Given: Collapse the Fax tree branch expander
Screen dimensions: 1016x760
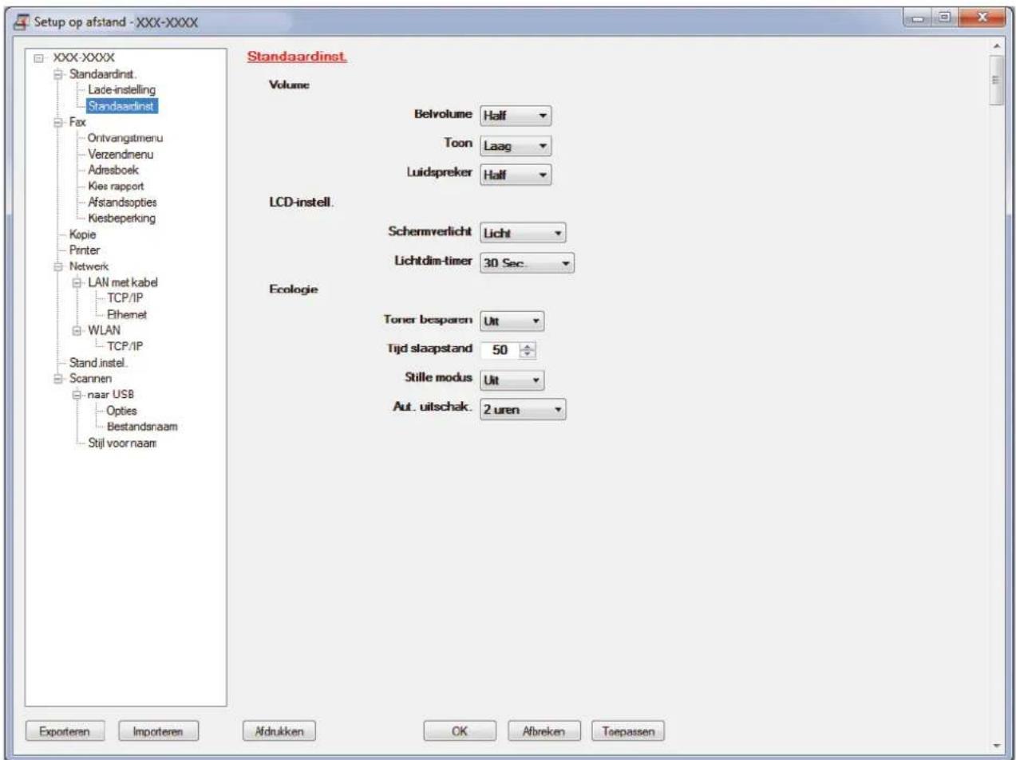Looking at the screenshot, I should pos(58,122).
